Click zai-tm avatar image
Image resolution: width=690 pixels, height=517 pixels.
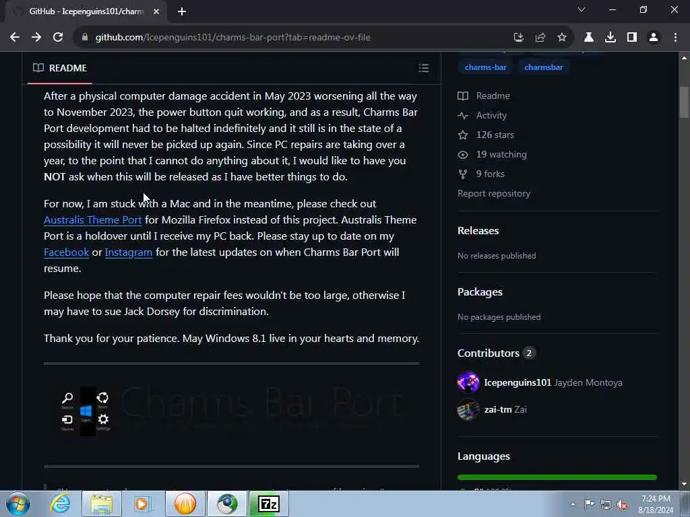click(468, 409)
